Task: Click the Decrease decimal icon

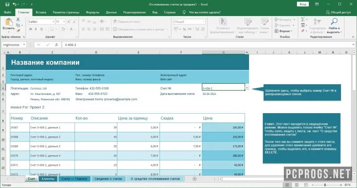Action: [202, 29]
